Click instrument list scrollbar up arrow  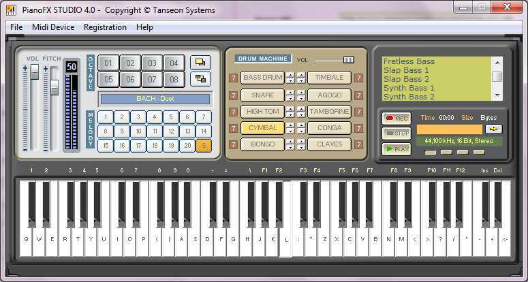point(497,62)
